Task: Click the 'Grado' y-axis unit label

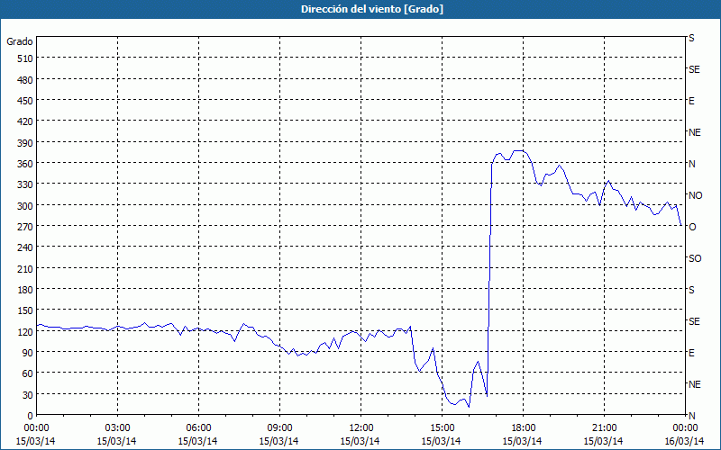Action: coord(20,41)
